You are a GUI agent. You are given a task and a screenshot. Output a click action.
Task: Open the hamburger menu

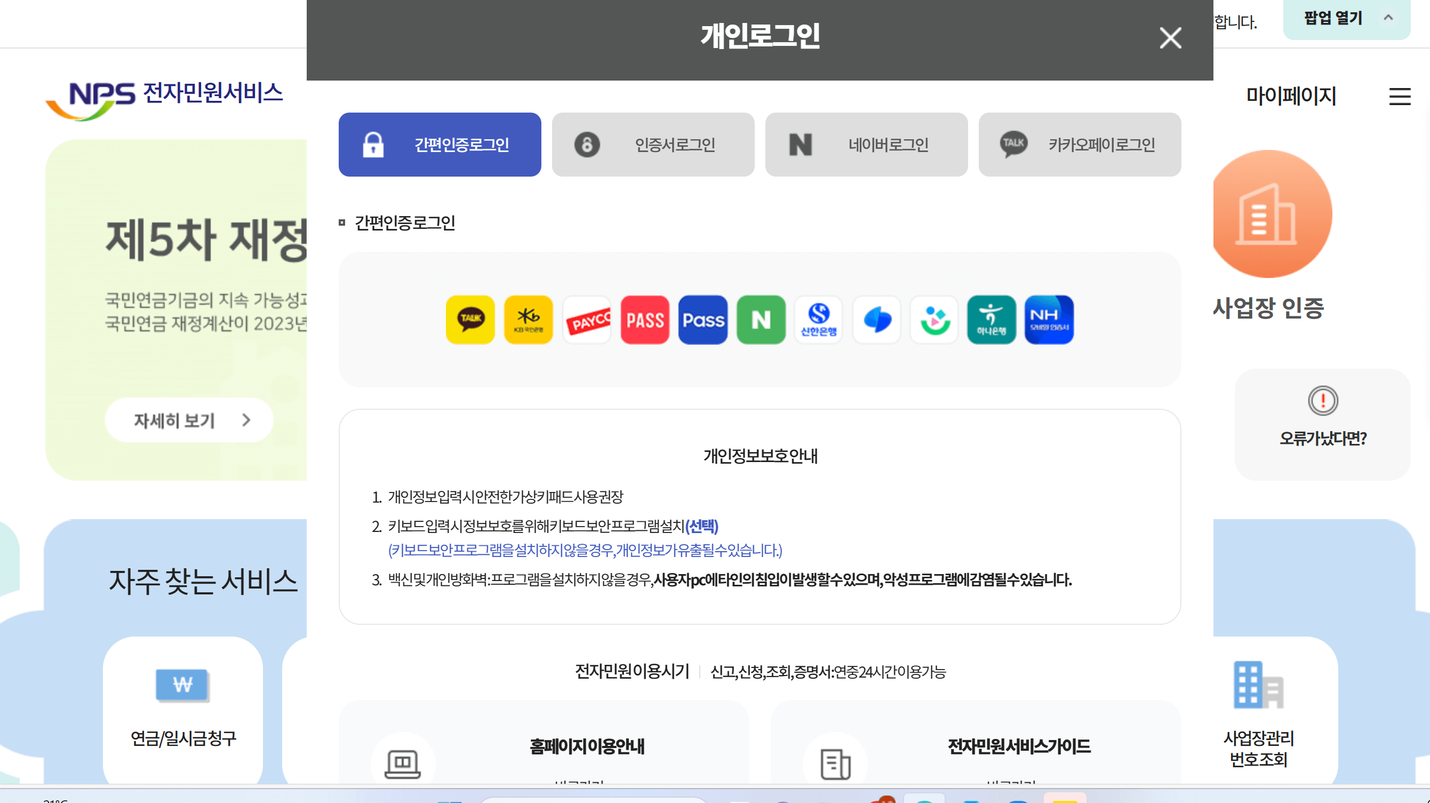[1400, 97]
